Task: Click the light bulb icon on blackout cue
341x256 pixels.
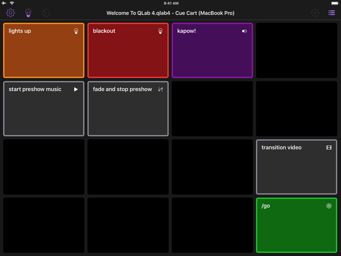Action: click(160, 31)
